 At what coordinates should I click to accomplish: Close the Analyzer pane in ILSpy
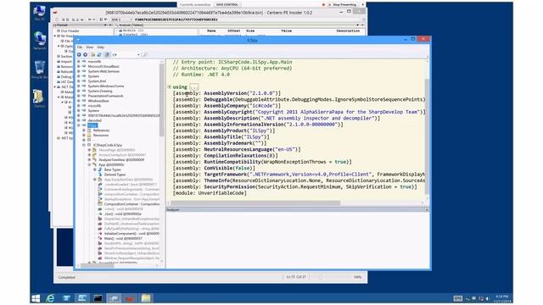coord(427,209)
